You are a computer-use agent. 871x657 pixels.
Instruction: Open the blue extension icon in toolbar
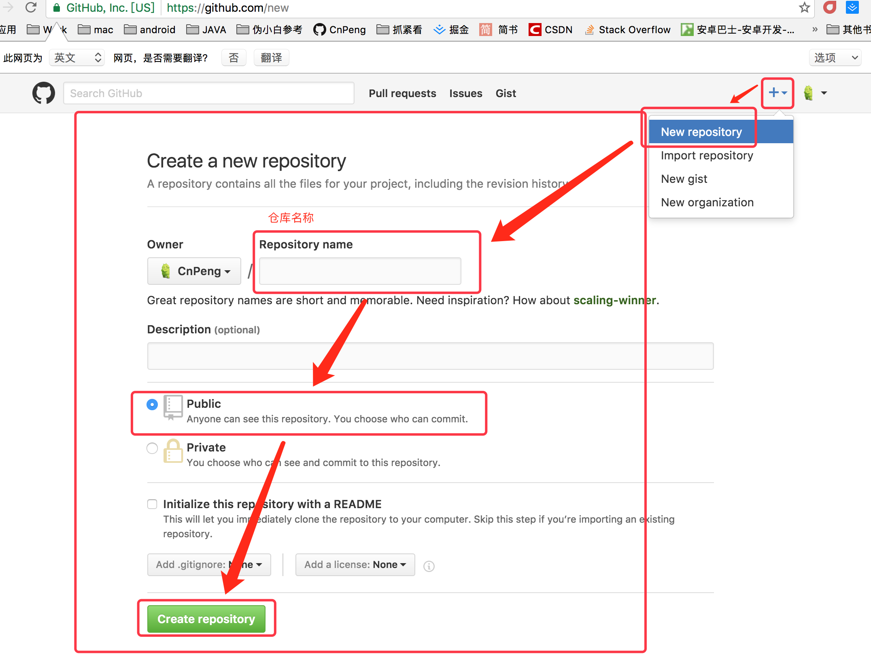(852, 7)
